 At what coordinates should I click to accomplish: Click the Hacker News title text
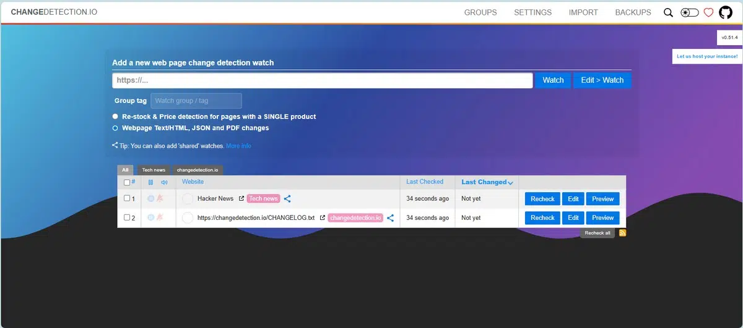[215, 198]
